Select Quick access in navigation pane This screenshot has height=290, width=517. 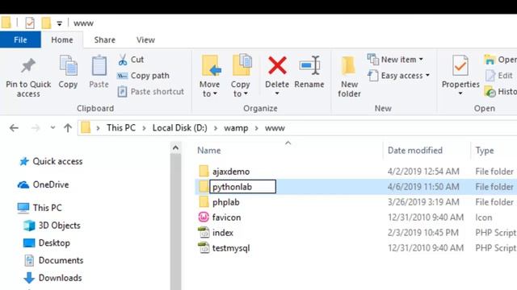51,161
